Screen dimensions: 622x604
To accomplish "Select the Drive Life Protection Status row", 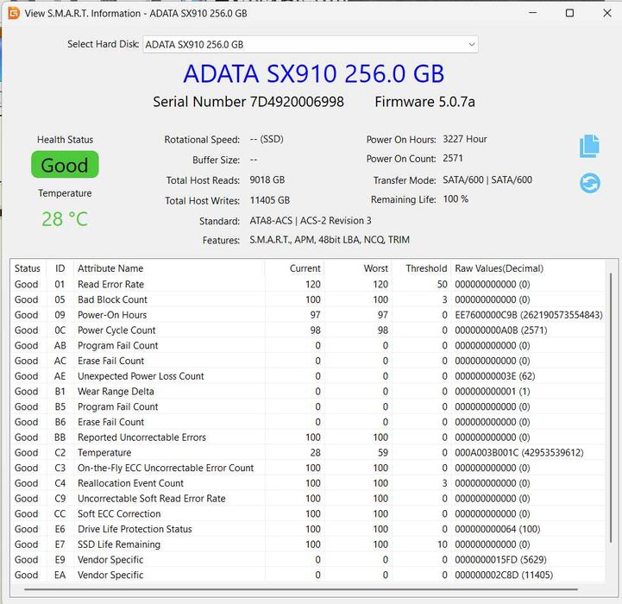I will point(308,529).
